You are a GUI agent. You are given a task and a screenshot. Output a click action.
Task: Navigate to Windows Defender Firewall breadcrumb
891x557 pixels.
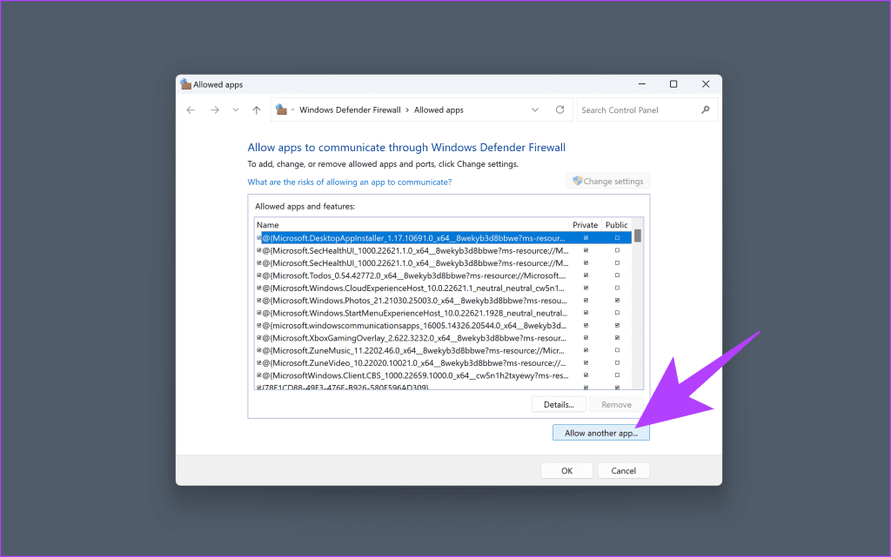pyautogui.click(x=350, y=110)
